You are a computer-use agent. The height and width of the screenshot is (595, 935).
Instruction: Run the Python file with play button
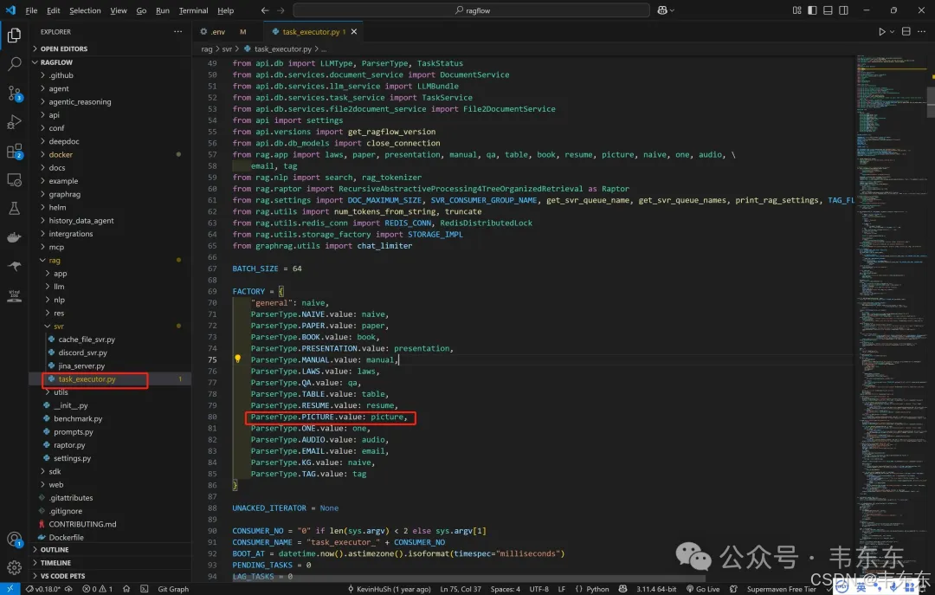click(x=882, y=32)
